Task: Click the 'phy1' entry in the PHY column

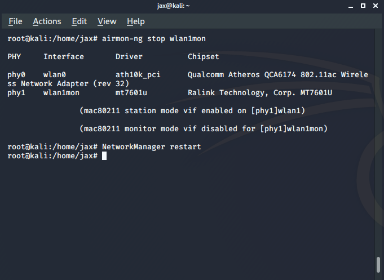Action: [16, 93]
